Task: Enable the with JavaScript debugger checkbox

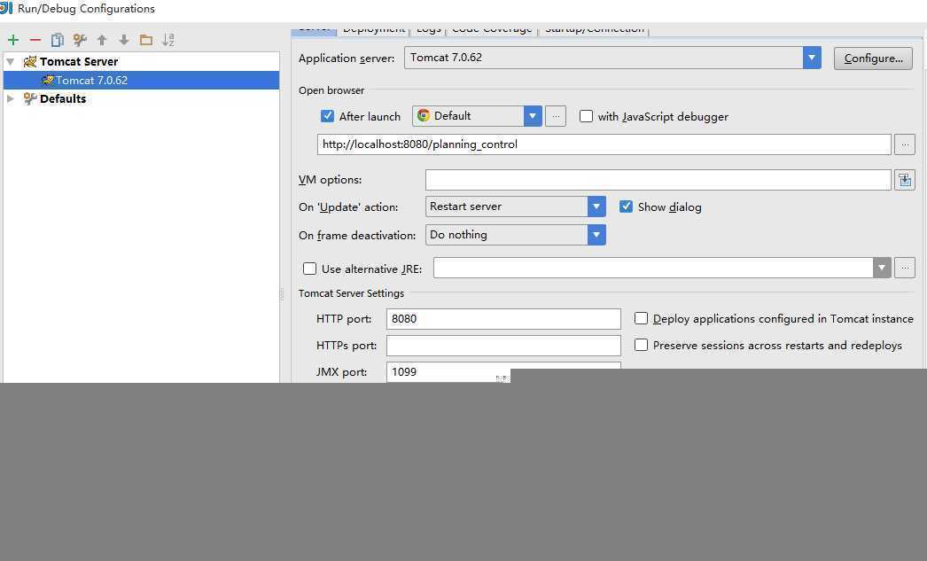Action: (586, 116)
